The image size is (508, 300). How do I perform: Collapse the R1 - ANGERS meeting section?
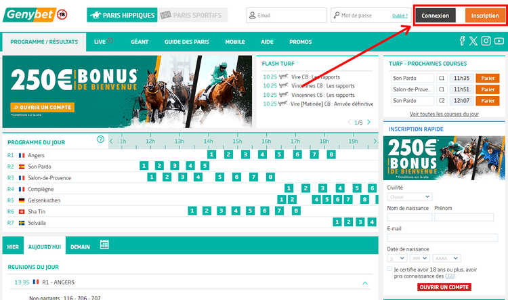pos(365,283)
